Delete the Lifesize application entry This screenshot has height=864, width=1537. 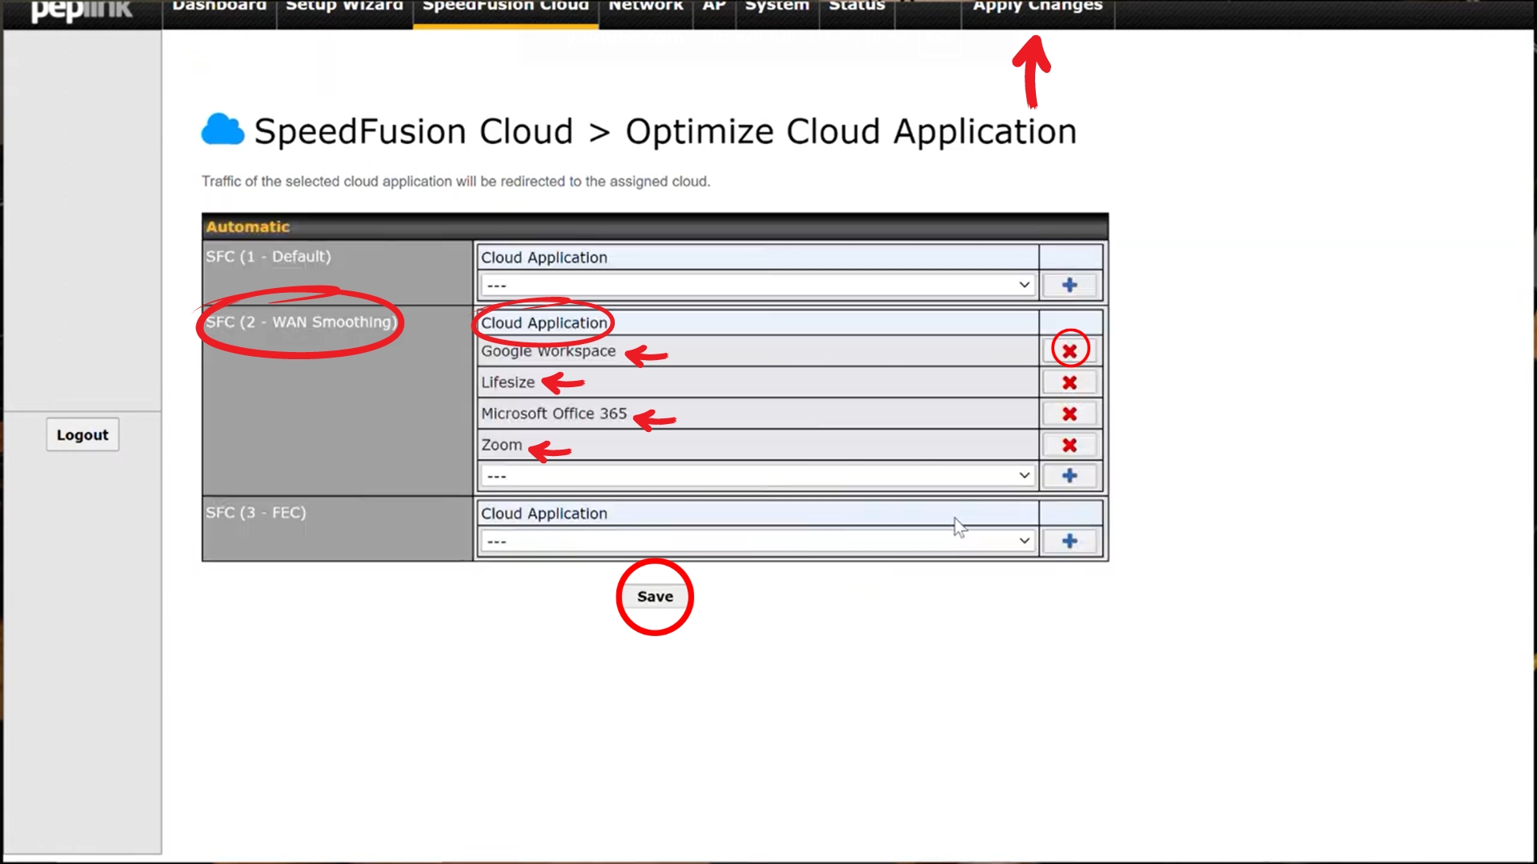point(1069,382)
